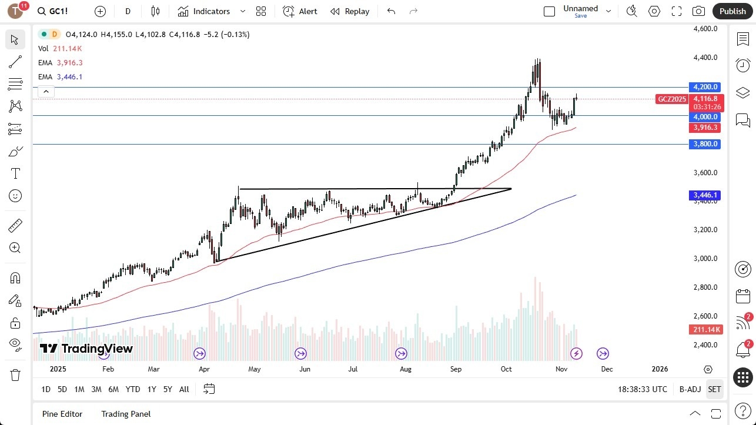756x425 pixels.
Task: Toggle B-ADJ adjusted data
Action: pyautogui.click(x=690, y=389)
